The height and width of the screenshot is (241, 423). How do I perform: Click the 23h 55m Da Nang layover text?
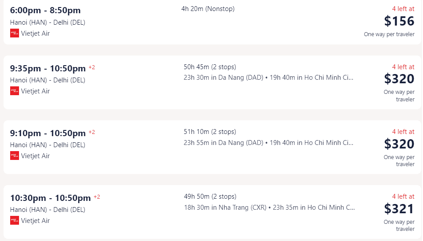click(x=223, y=143)
